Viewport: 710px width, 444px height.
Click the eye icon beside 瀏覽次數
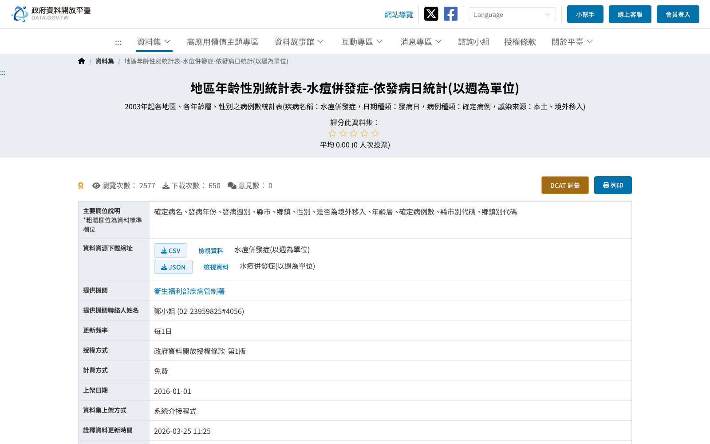point(96,186)
